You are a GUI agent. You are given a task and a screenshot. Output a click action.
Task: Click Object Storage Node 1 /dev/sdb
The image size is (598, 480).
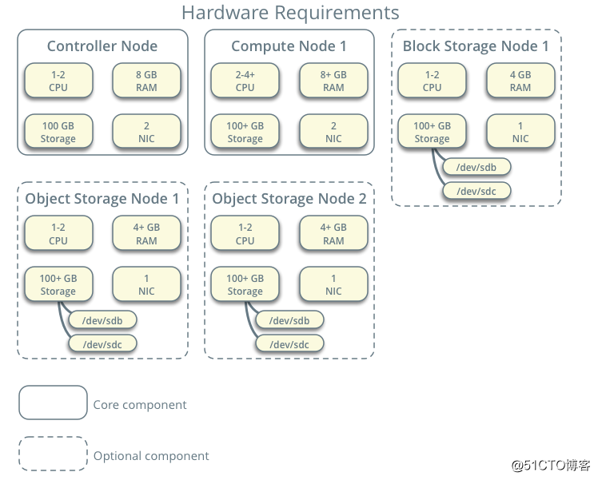[x=102, y=320]
